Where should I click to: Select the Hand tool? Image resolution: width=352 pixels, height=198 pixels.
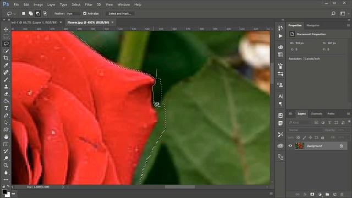(6, 137)
